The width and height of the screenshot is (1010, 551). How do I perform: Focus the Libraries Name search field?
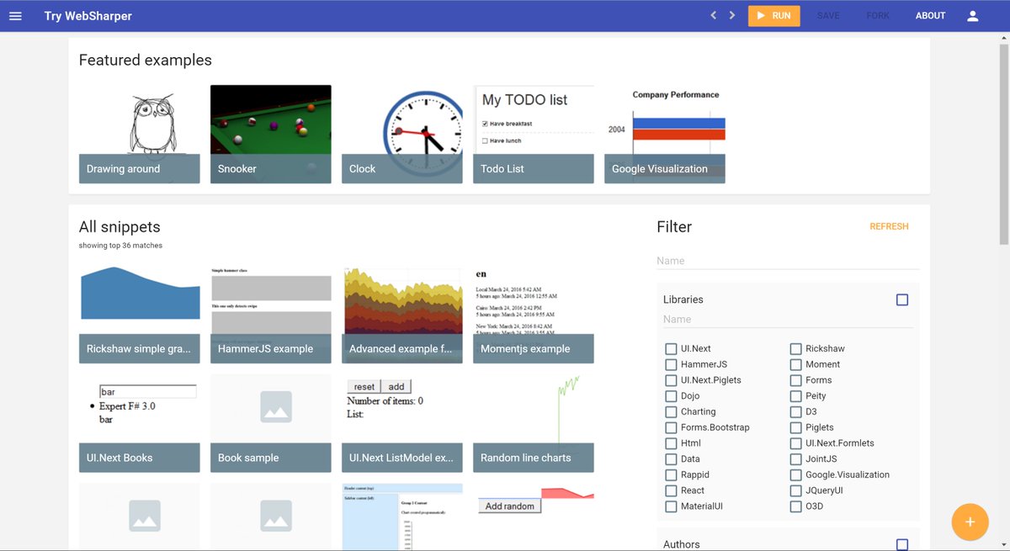point(788,319)
